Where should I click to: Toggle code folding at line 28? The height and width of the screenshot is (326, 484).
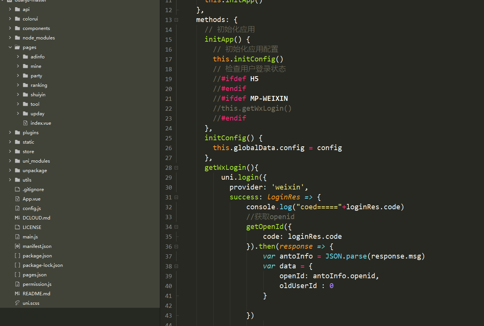point(176,168)
